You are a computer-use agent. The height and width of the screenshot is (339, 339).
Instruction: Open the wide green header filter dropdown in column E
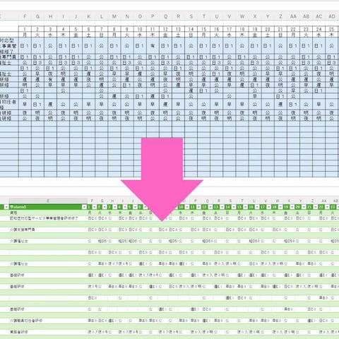[84, 207]
